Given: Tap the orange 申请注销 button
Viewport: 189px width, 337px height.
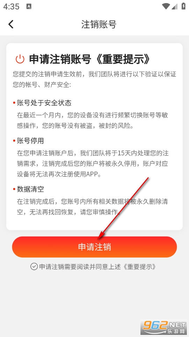Looking at the screenshot, I should 94,247.
